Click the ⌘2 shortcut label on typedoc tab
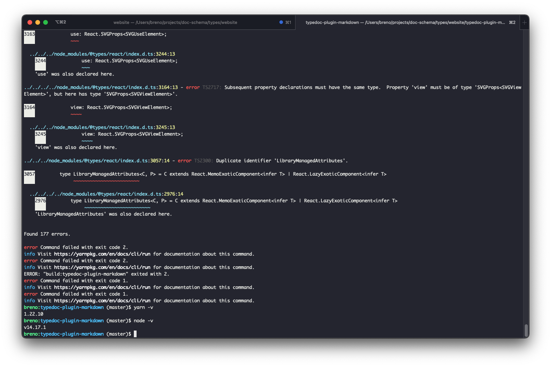Viewport: 551px width, 367px height. 512,22
